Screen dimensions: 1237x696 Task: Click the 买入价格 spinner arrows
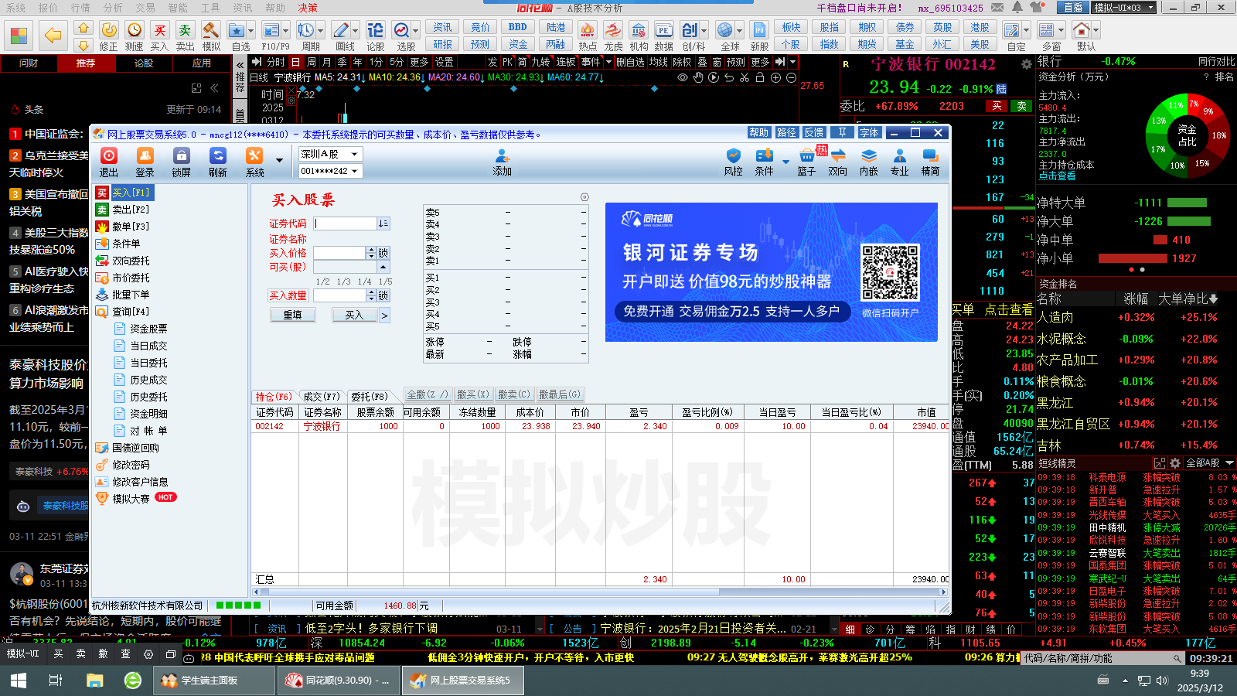coord(371,253)
